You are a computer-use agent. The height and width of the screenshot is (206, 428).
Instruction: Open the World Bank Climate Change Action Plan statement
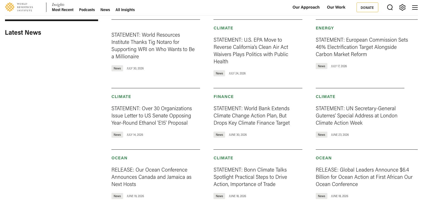[x=252, y=115]
